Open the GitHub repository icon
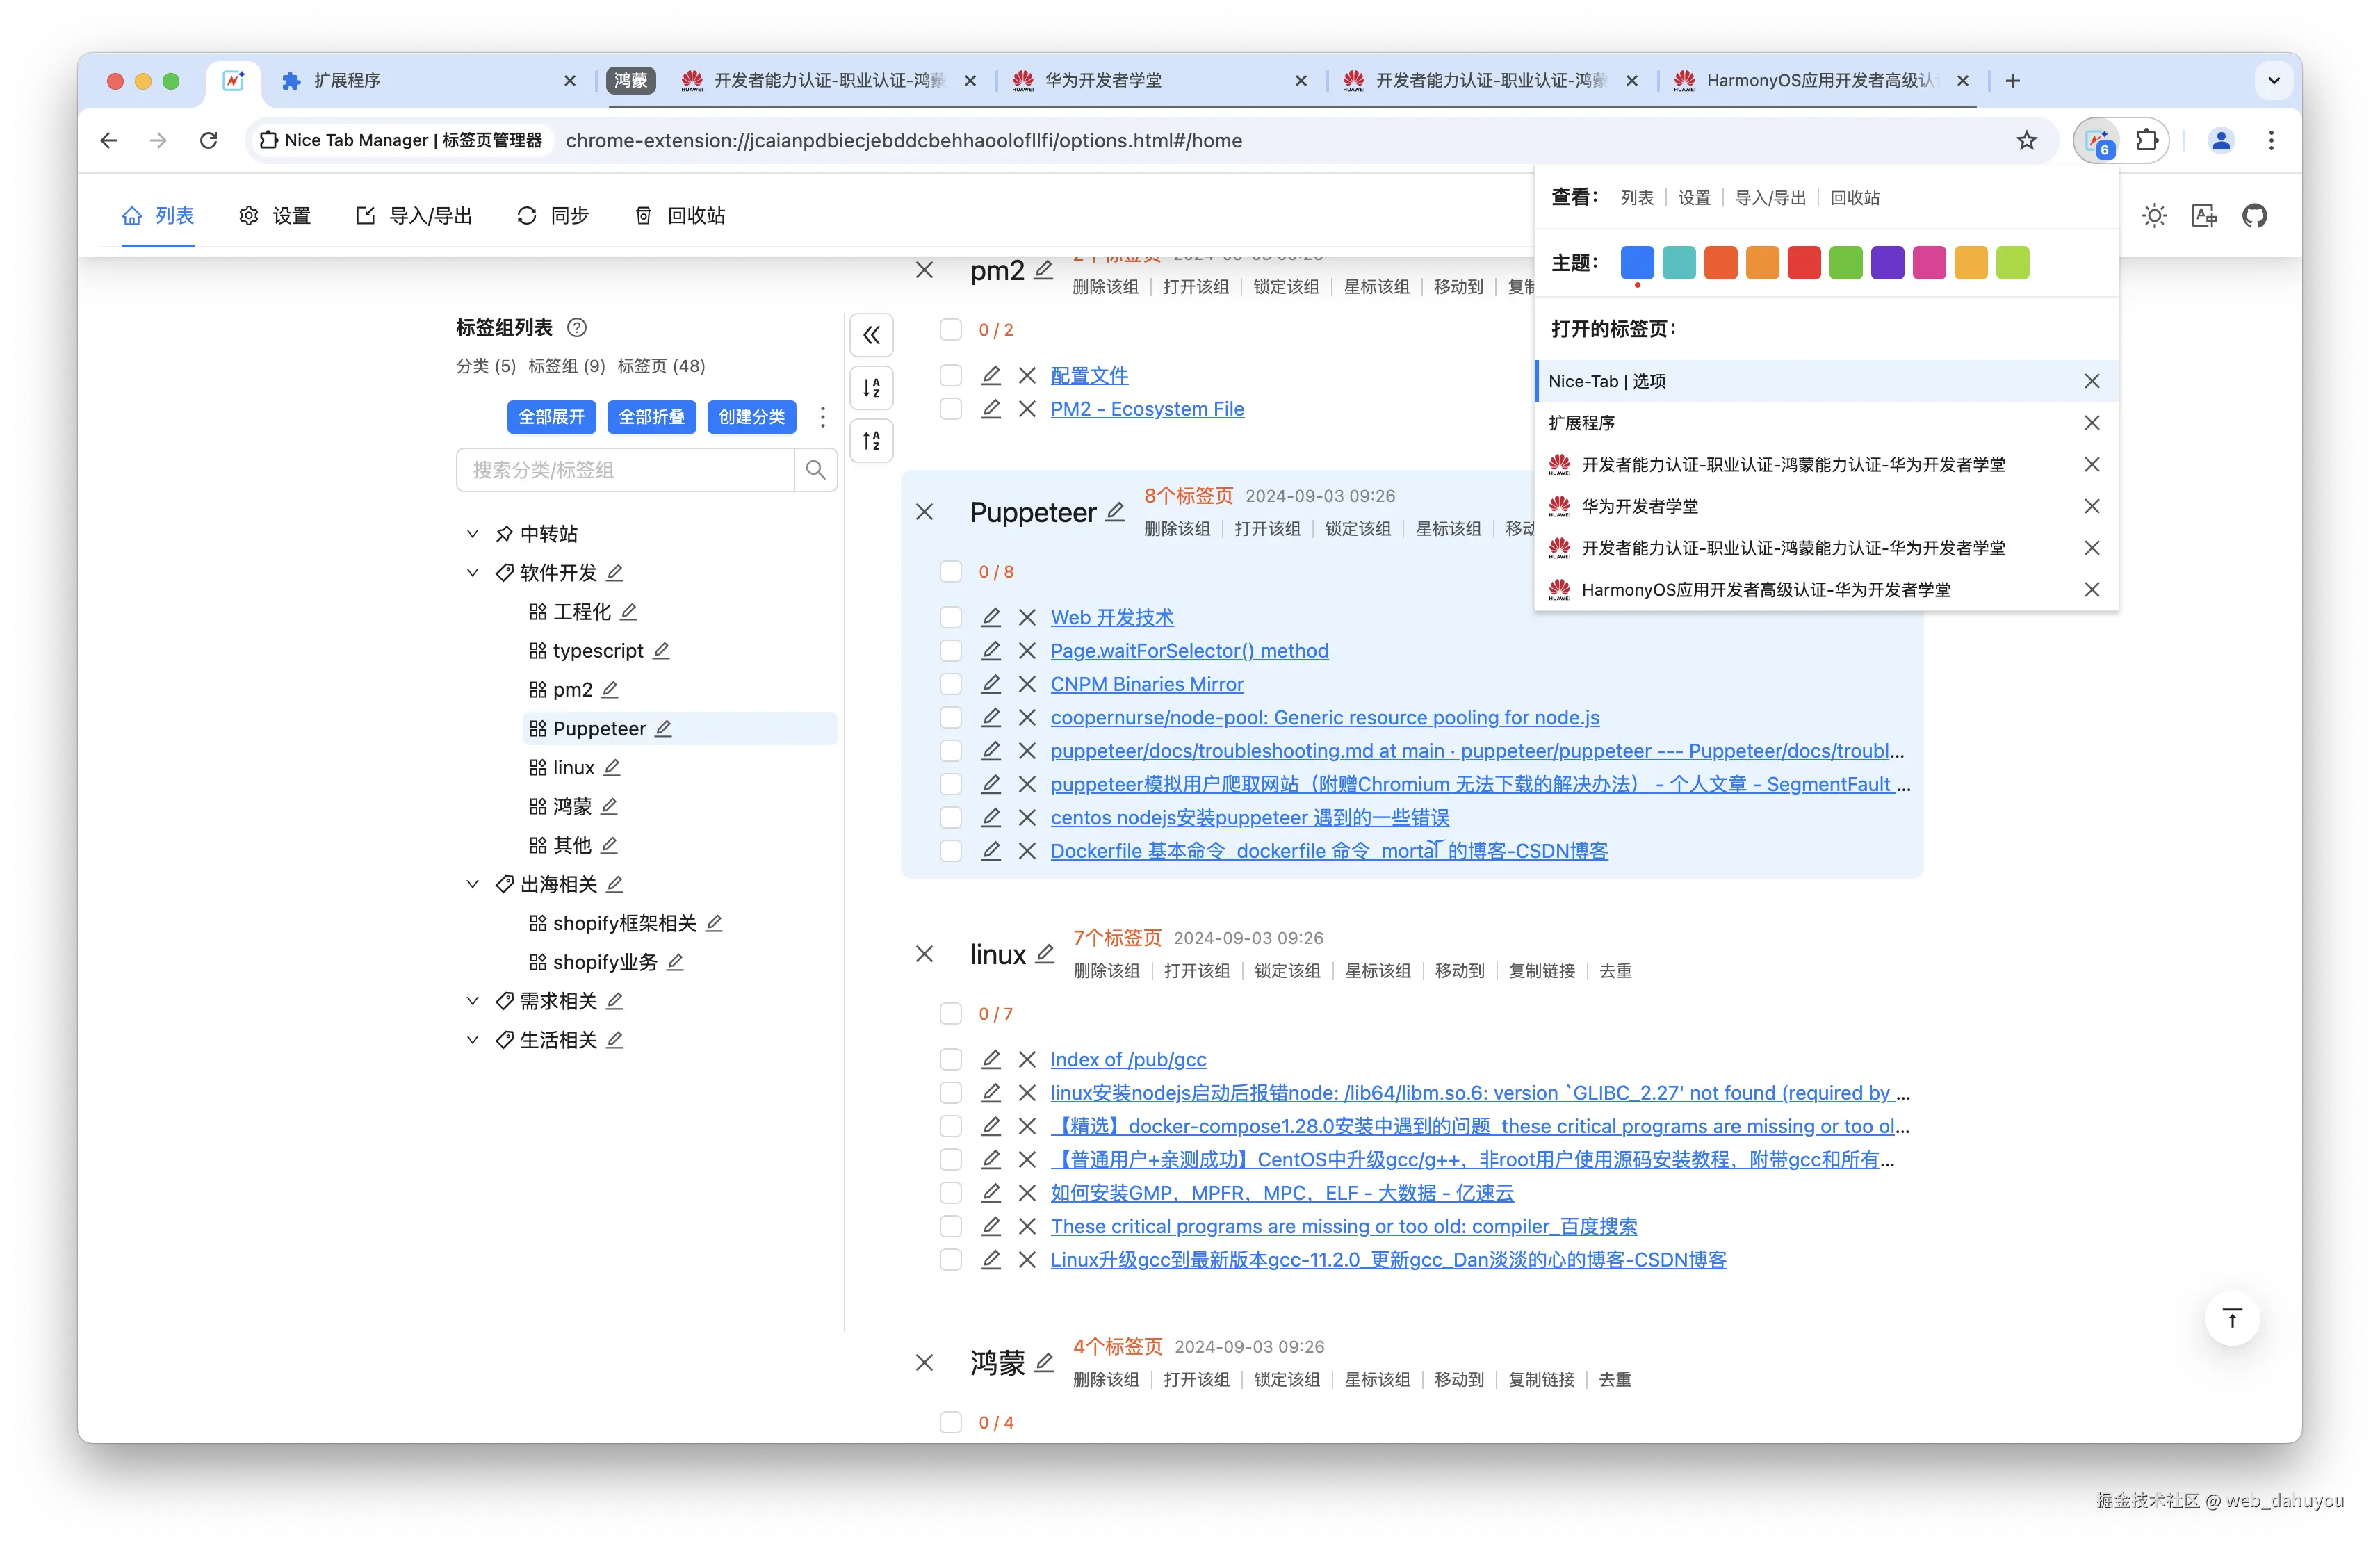Viewport: 2380px width, 1546px height. click(x=2256, y=215)
